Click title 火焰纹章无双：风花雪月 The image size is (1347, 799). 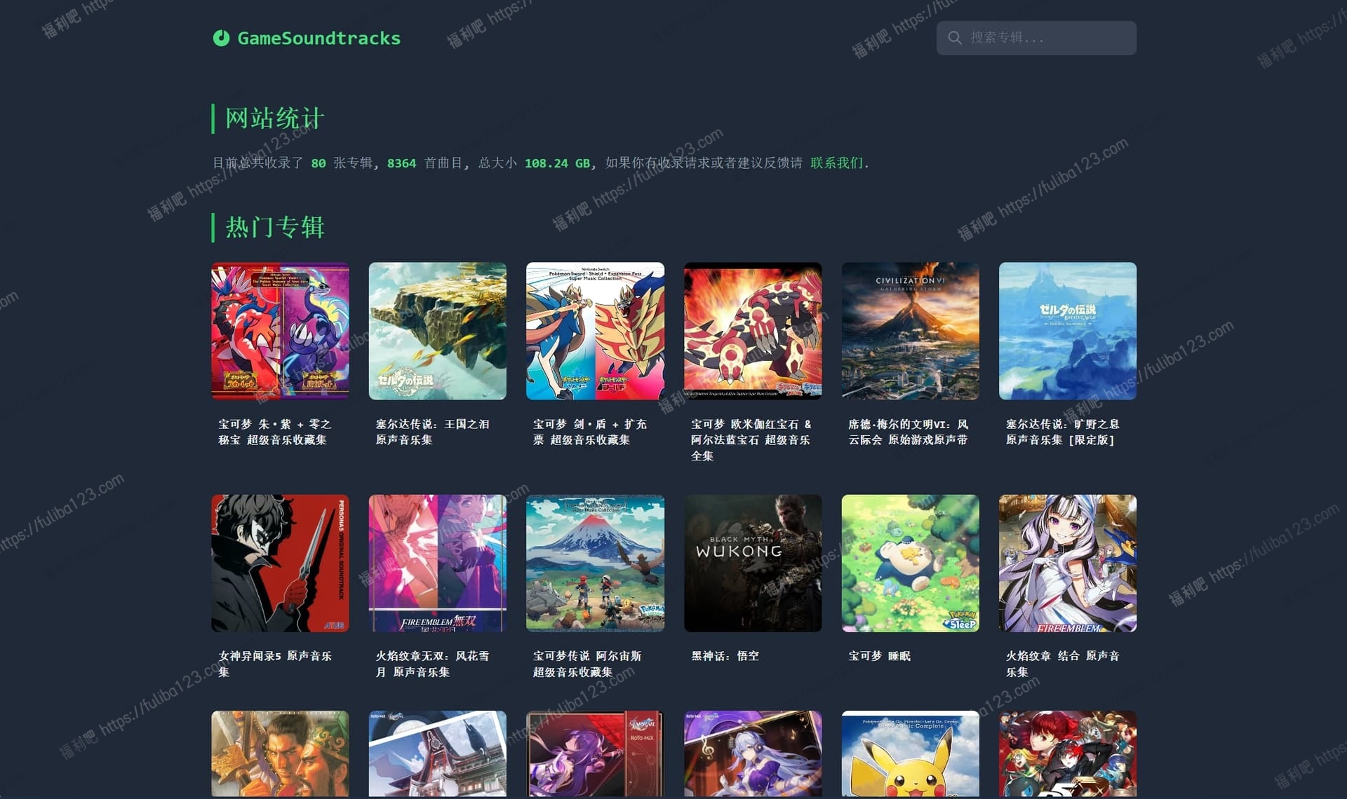(x=432, y=664)
